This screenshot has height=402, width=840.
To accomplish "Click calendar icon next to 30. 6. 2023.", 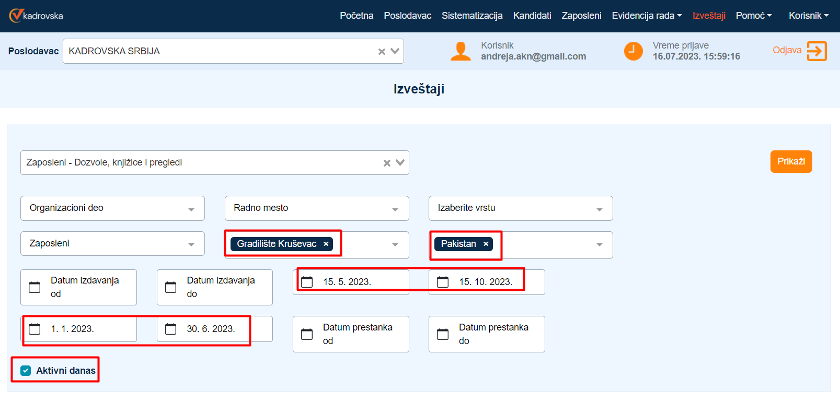I will click(171, 329).
